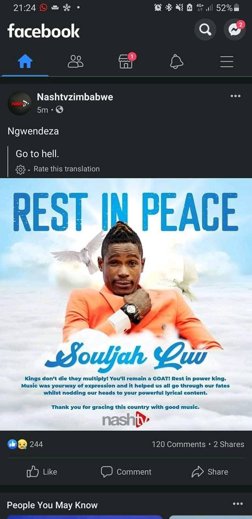Tap the Comment button
The height and width of the screenshot is (519, 252).
[126, 472]
